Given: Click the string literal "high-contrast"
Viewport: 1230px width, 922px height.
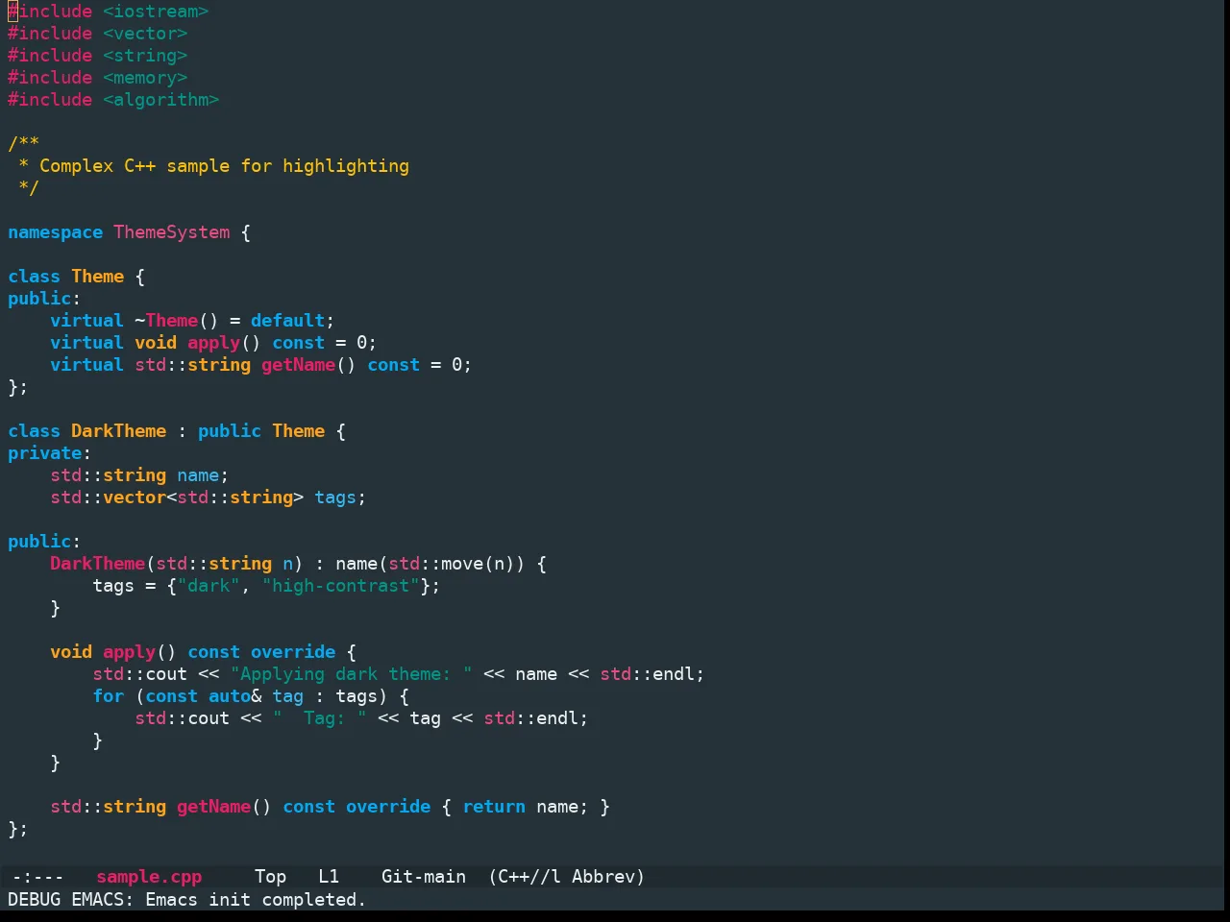Looking at the screenshot, I should pyautogui.click(x=341, y=586).
